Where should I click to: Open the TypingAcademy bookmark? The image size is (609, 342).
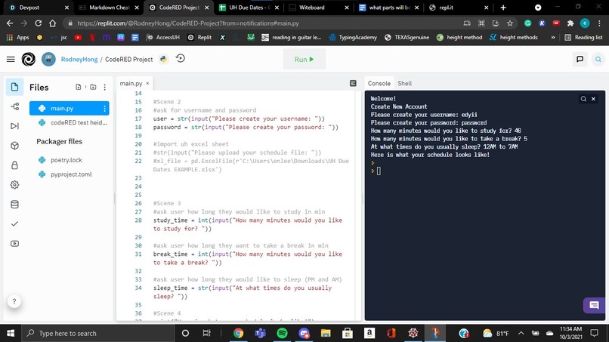click(353, 37)
